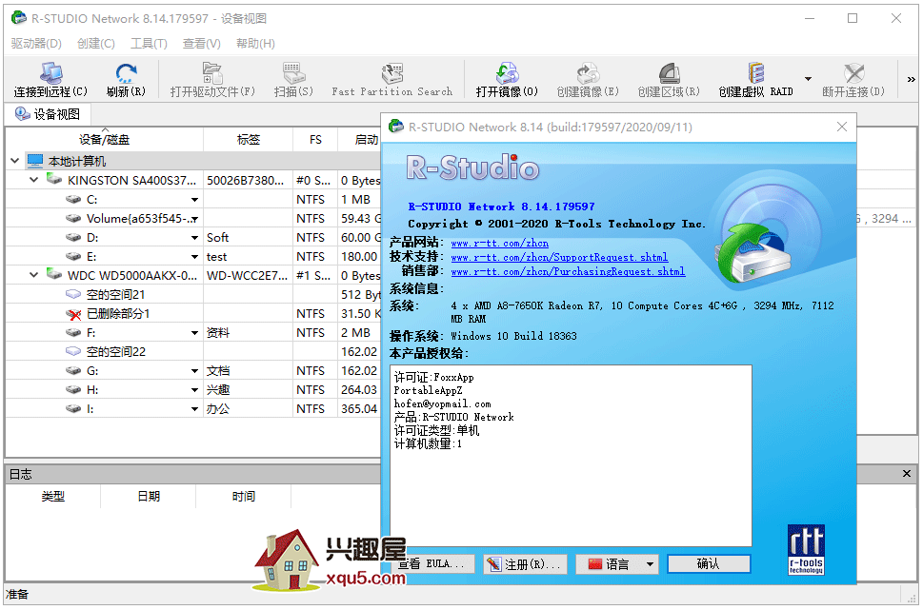The width and height of the screenshot is (923, 610).
Task: Open the SupportRequest.shtml tech support link
Action: click(559, 257)
